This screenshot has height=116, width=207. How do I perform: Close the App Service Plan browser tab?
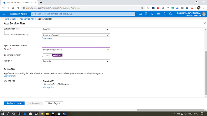point(35,2)
